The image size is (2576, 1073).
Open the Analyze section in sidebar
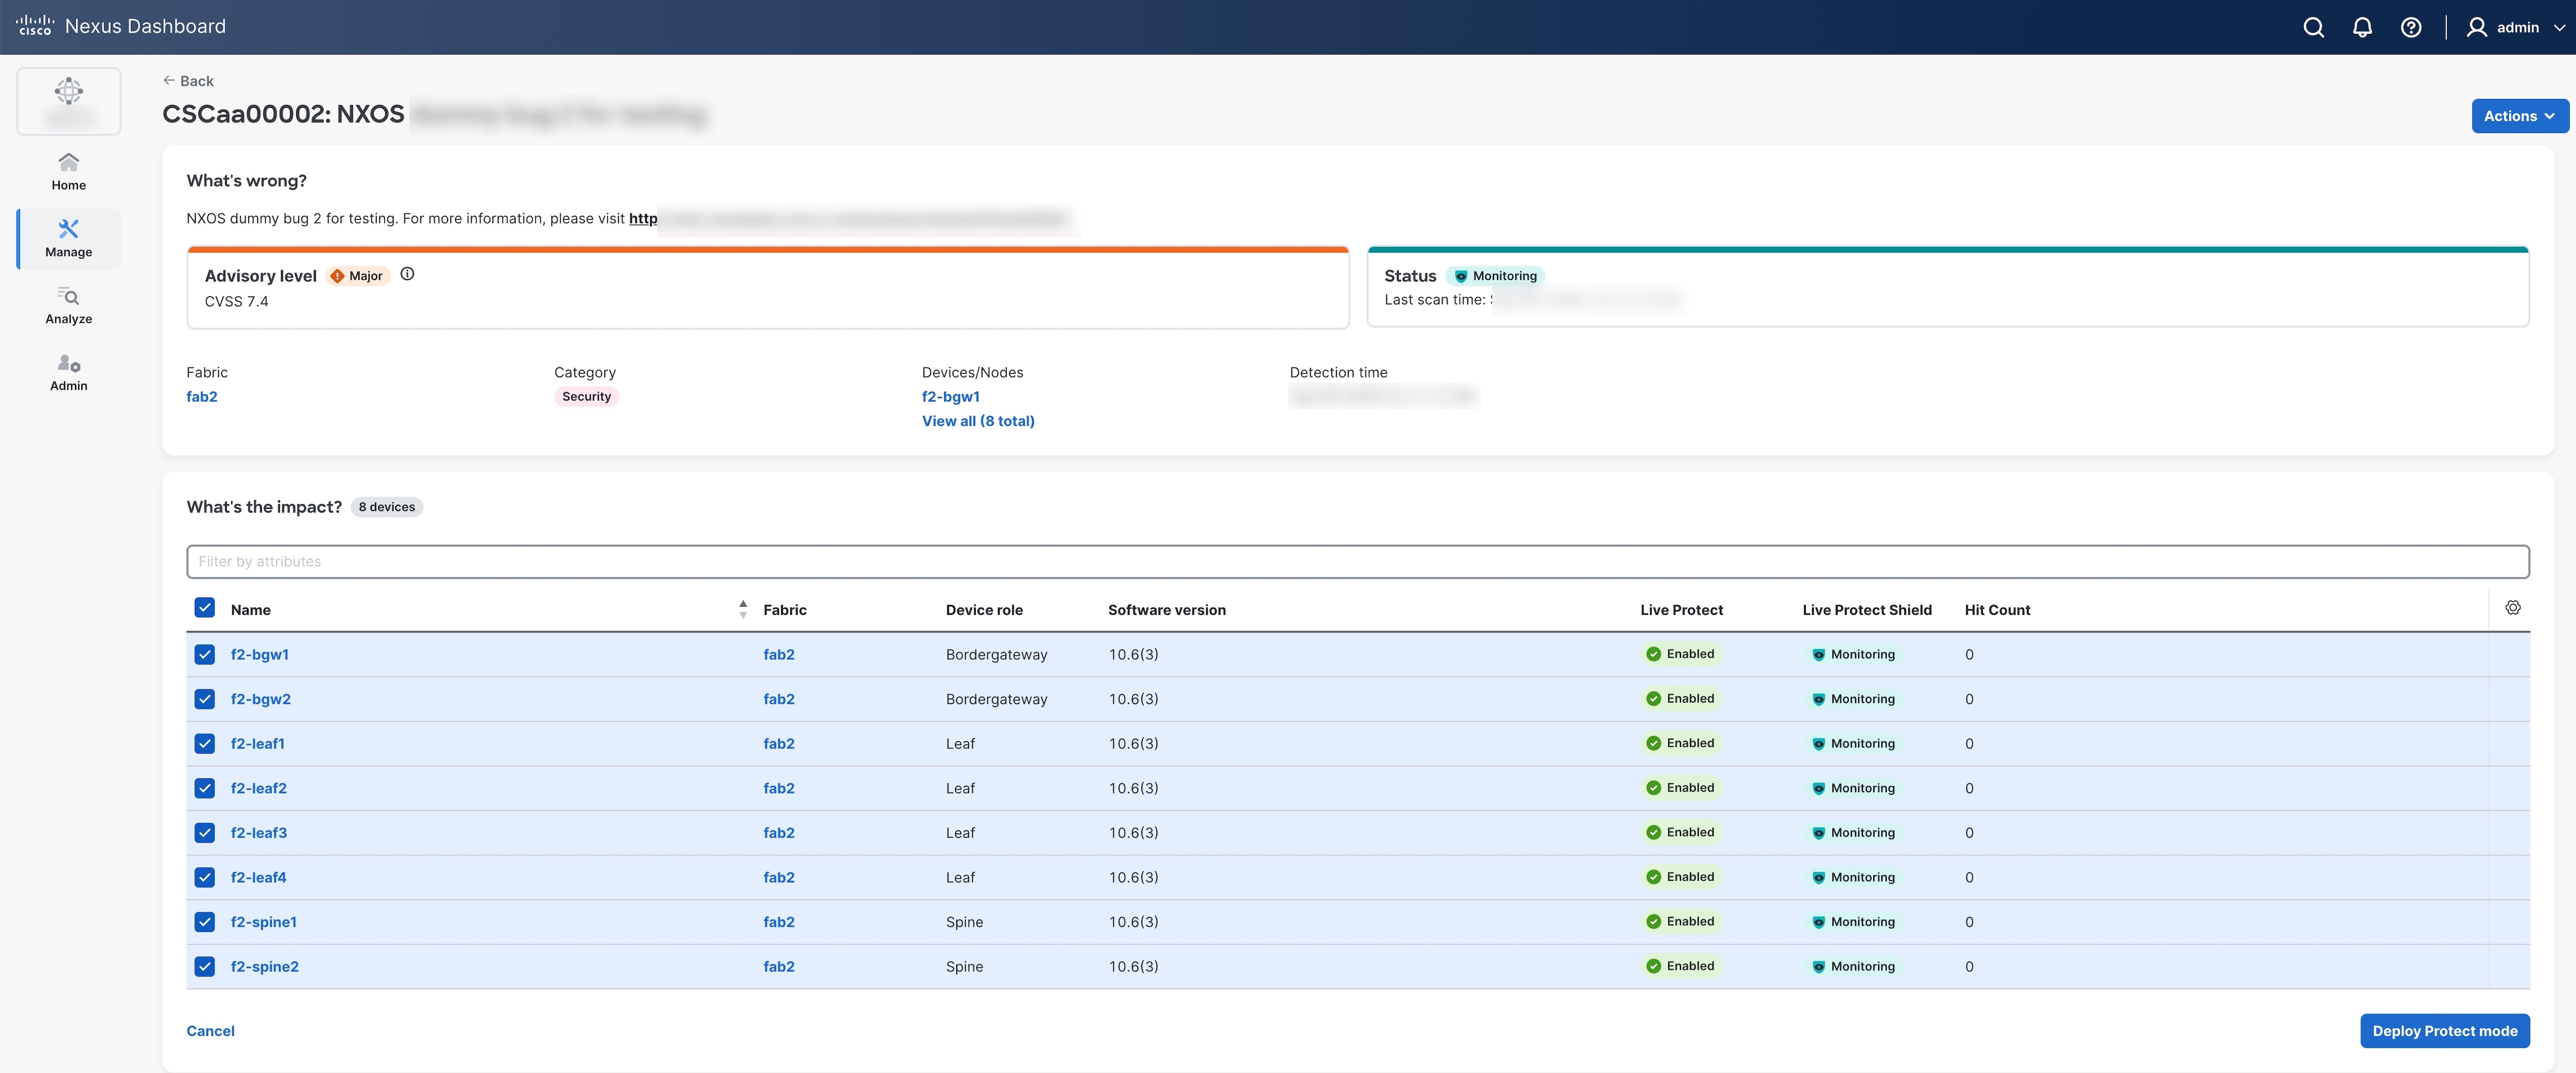tap(69, 305)
